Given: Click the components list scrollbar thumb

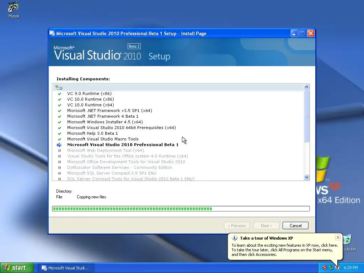Looking at the screenshot, I should (306, 116).
